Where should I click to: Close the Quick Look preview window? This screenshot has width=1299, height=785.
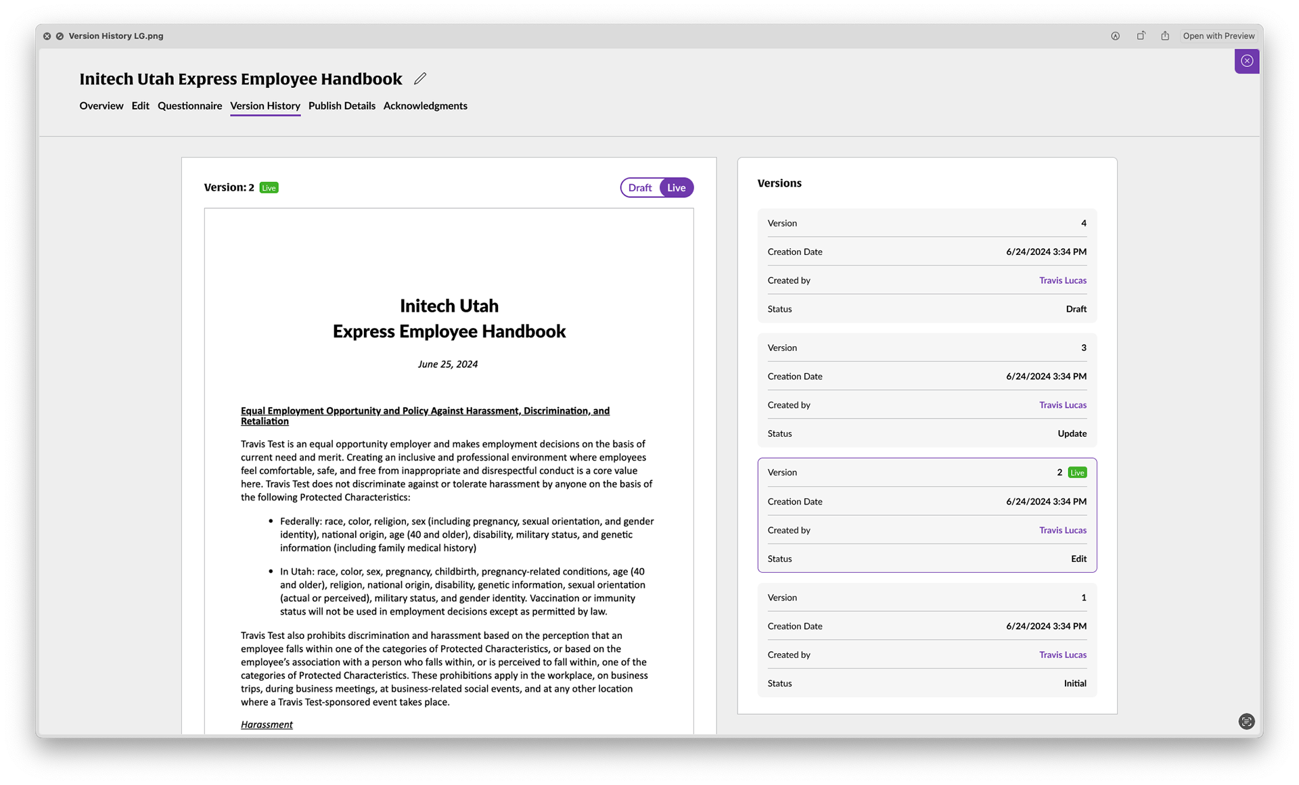(x=47, y=36)
